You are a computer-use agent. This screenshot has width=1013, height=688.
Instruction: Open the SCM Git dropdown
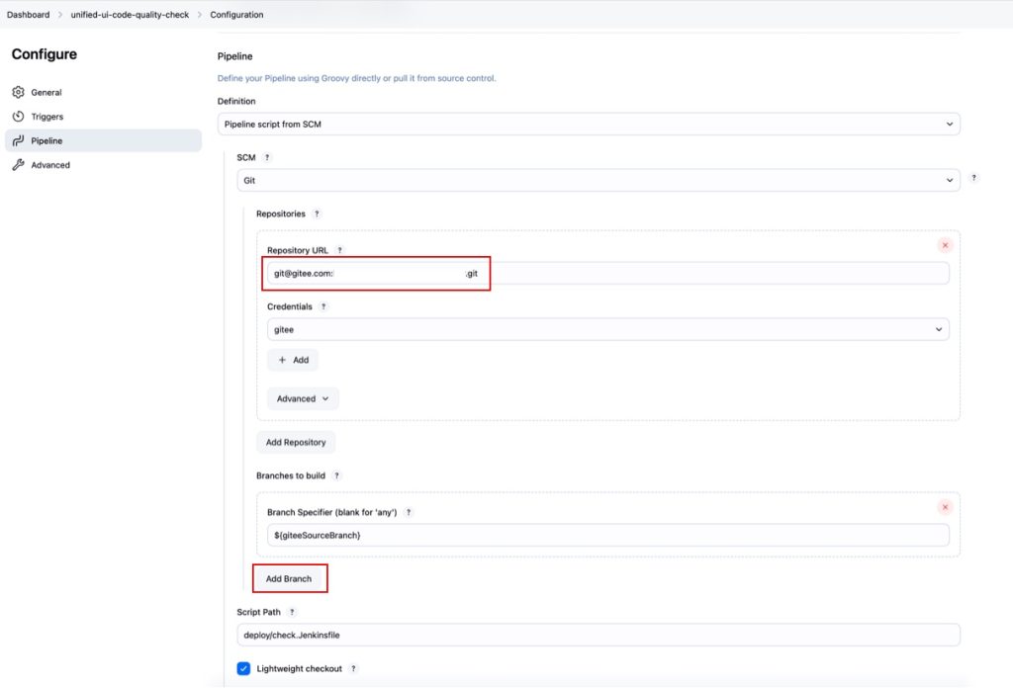click(x=598, y=181)
